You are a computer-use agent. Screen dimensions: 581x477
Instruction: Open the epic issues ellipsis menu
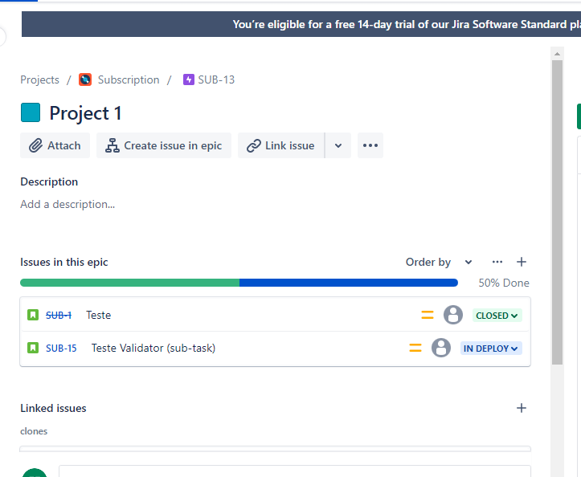[497, 263]
